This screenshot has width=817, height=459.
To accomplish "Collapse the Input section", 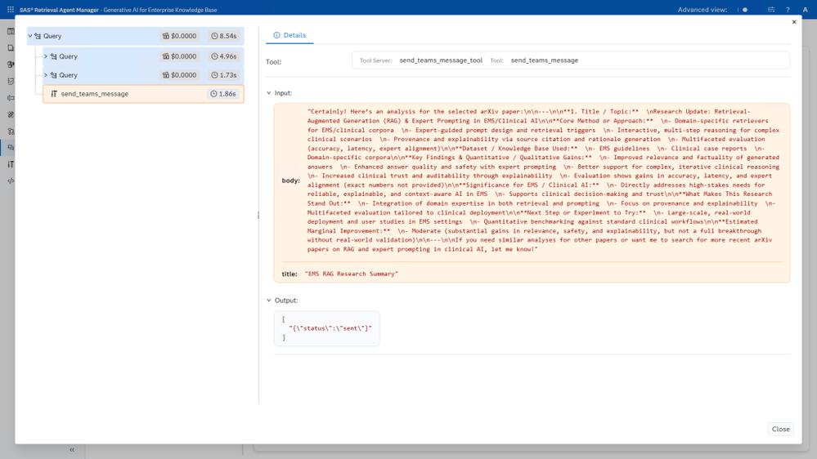I will tap(269, 93).
